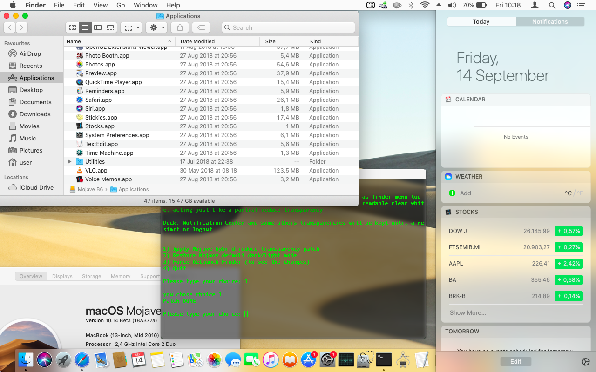
Task: Select °F in the Weather widget
Action: [x=579, y=193]
